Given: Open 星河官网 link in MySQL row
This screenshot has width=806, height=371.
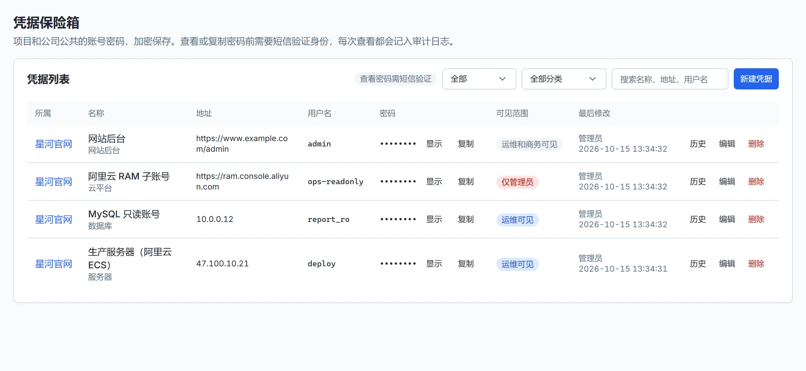Looking at the screenshot, I should (54, 220).
